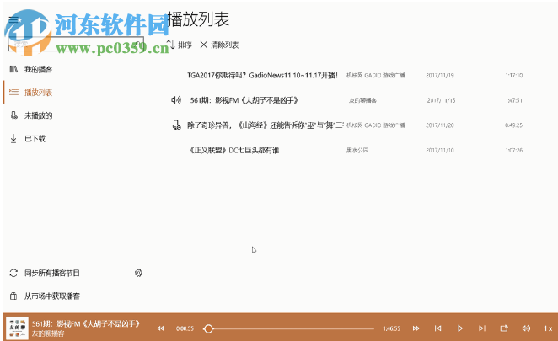Click the 排序 sort button

click(180, 45)
